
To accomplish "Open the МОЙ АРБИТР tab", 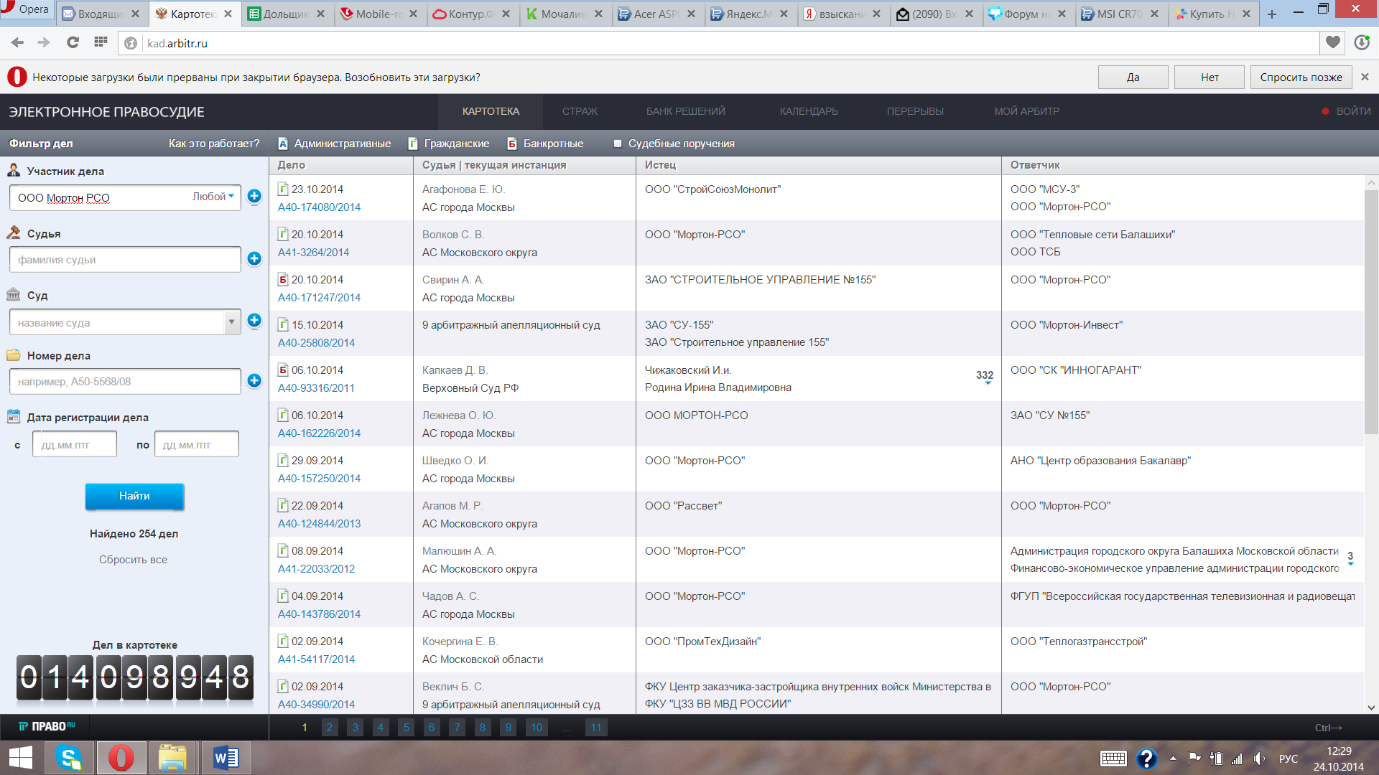I will (x=1026, y=111).
